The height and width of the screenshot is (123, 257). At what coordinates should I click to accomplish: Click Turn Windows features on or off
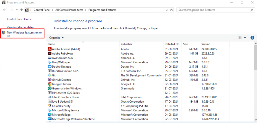[24, 34]
